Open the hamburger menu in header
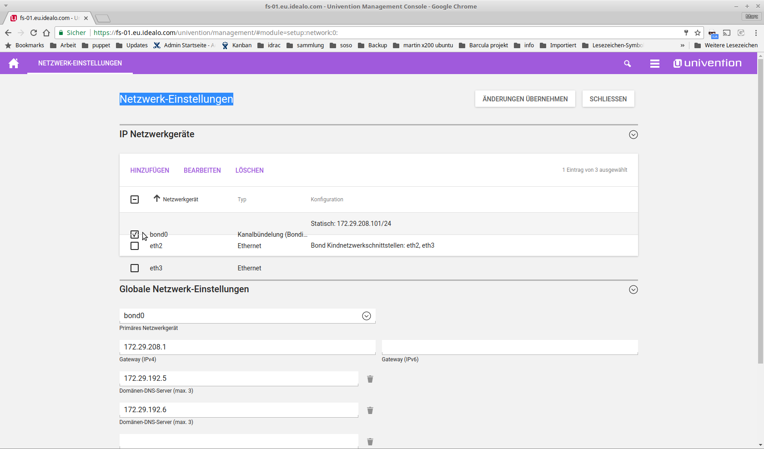The width and height of the screenshot is (764, 449). tap(654, 64)
